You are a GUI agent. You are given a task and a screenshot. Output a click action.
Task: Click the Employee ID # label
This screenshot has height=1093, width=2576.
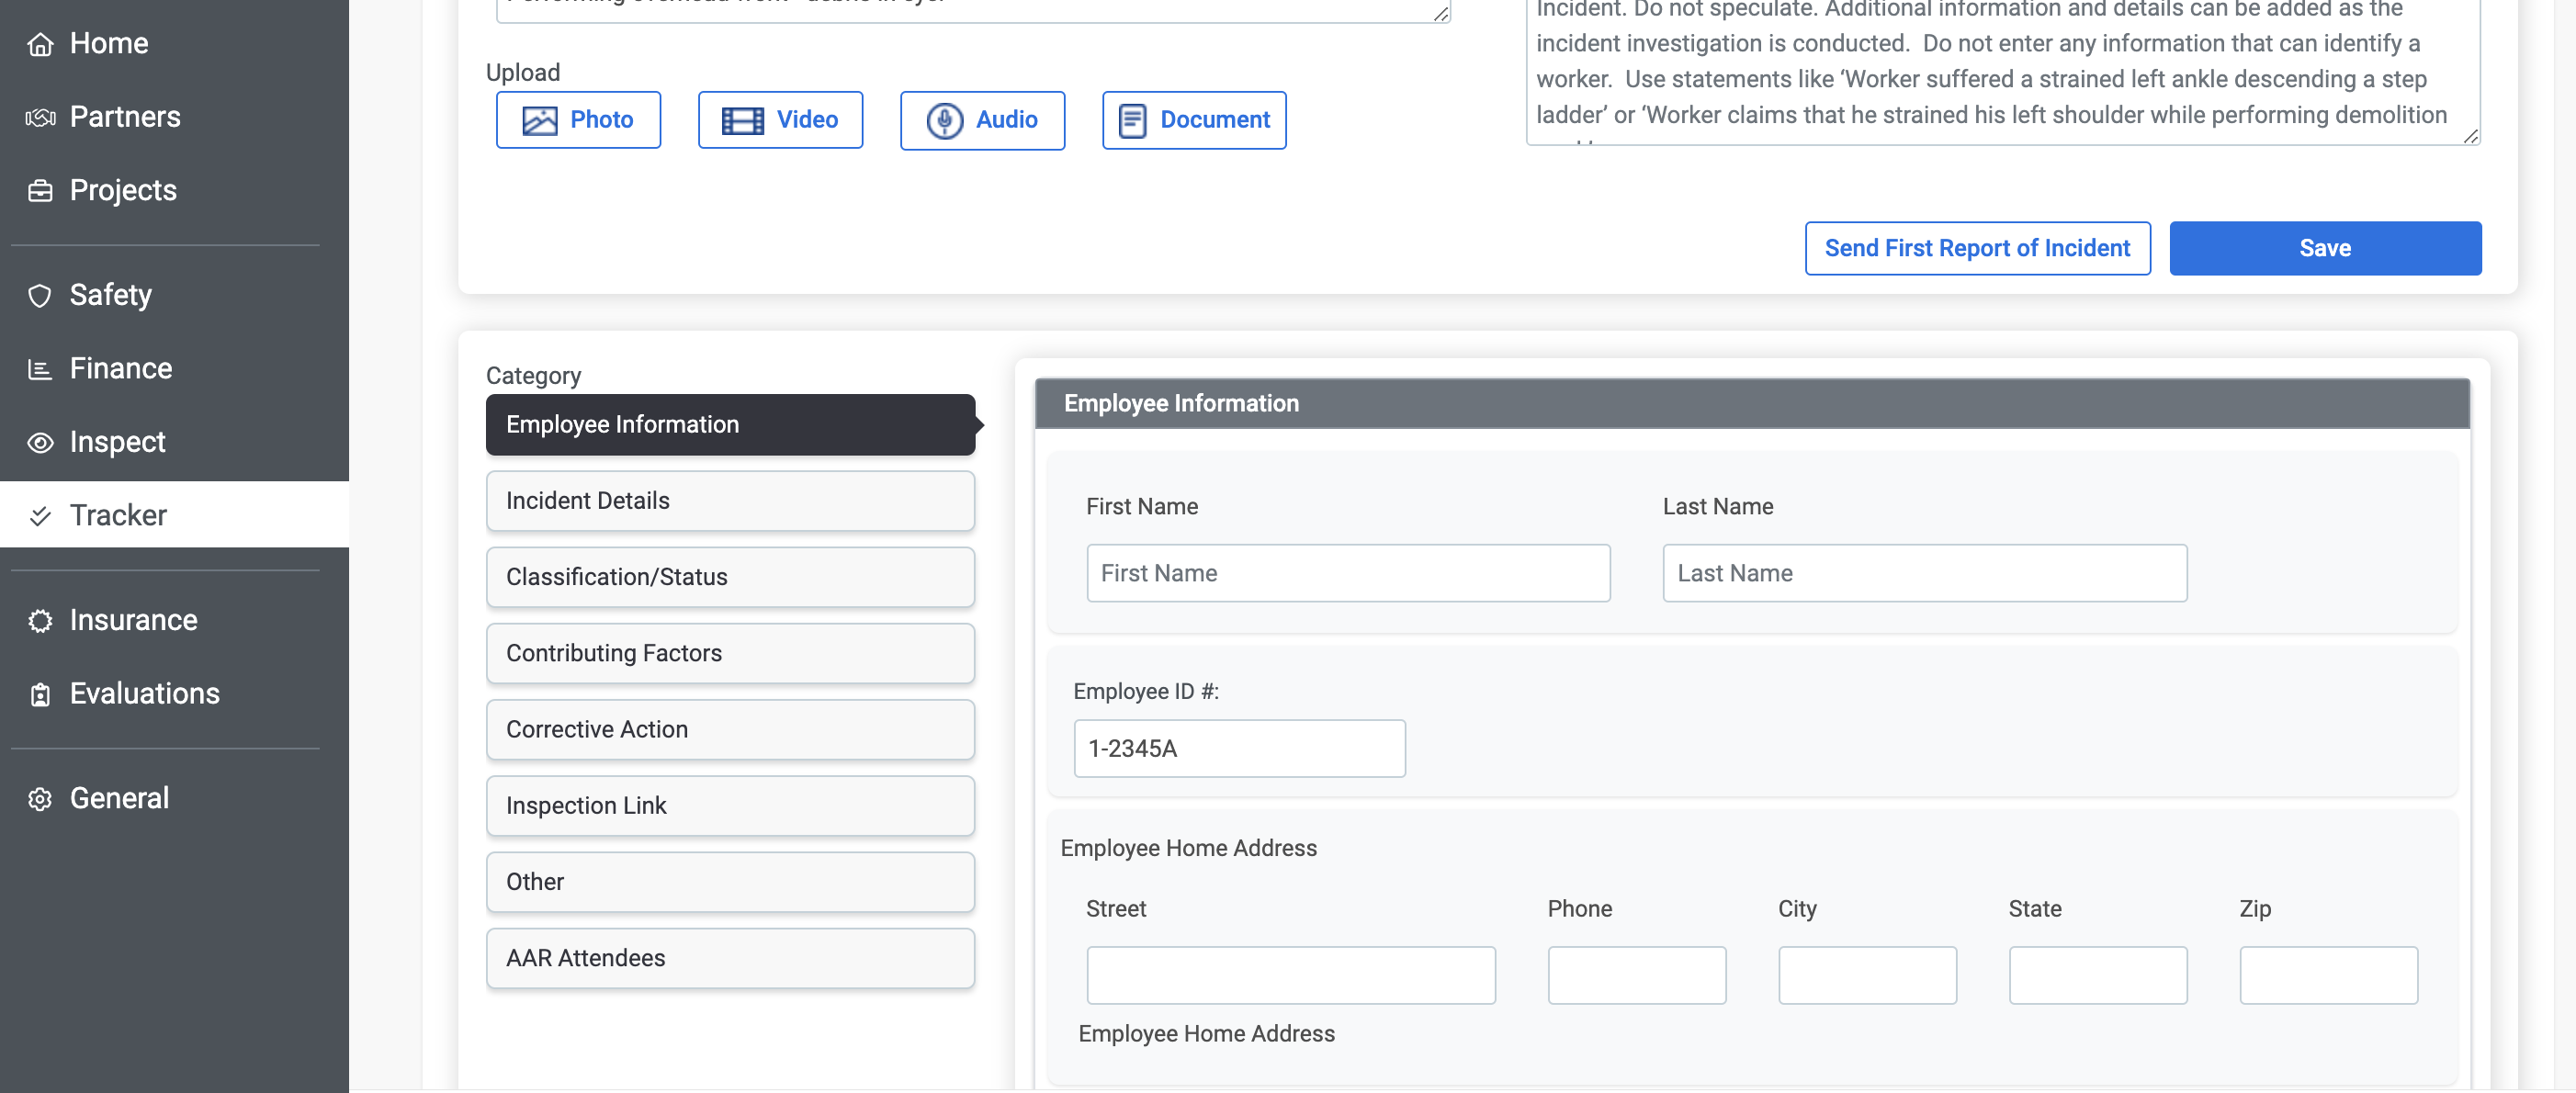pyautogui.click(x=1146, y=692)
